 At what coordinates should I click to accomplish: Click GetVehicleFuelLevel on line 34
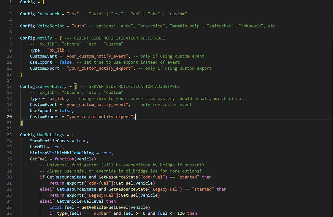(80, 201)
